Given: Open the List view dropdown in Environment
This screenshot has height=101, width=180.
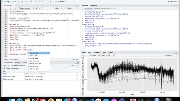Looking at the screenshot, I should (73, 66).
